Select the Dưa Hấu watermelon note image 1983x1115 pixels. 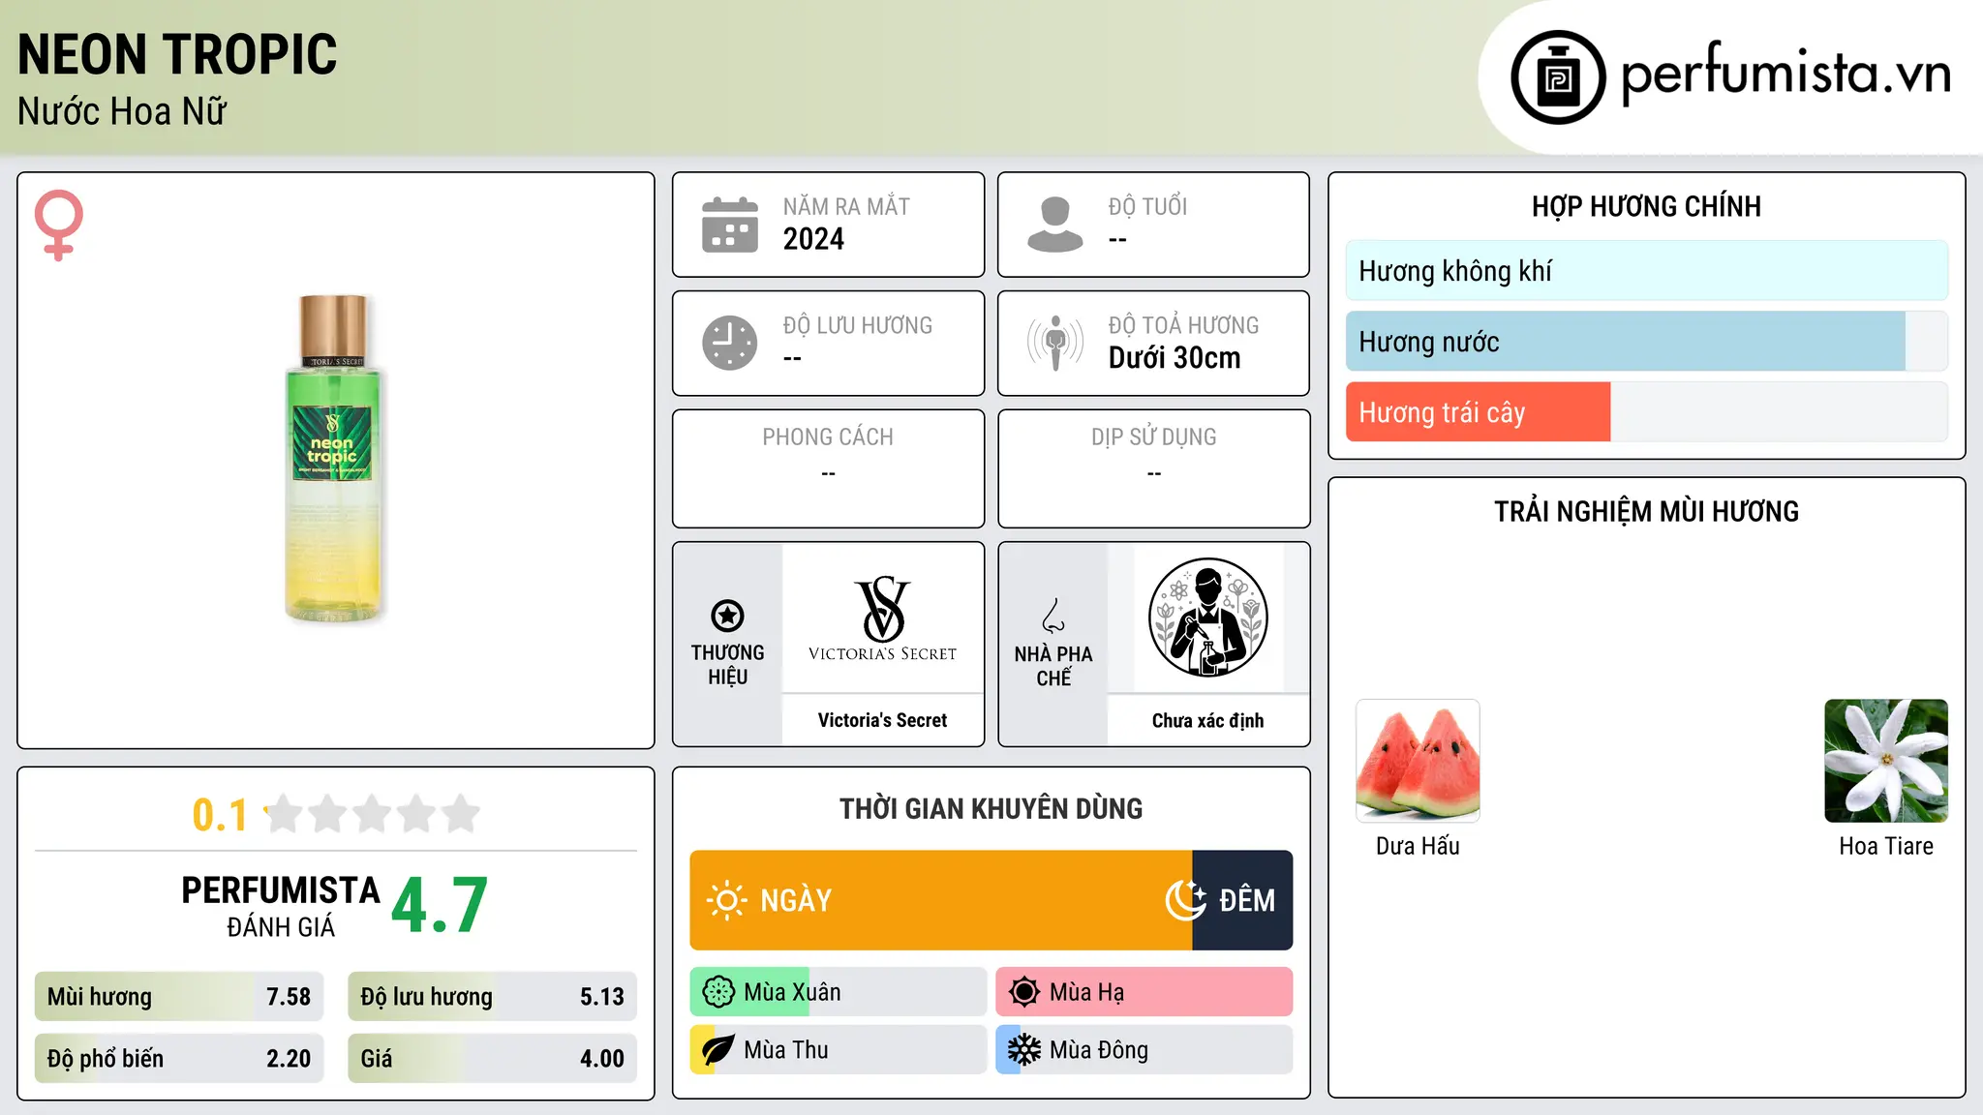pos(1418,761)
